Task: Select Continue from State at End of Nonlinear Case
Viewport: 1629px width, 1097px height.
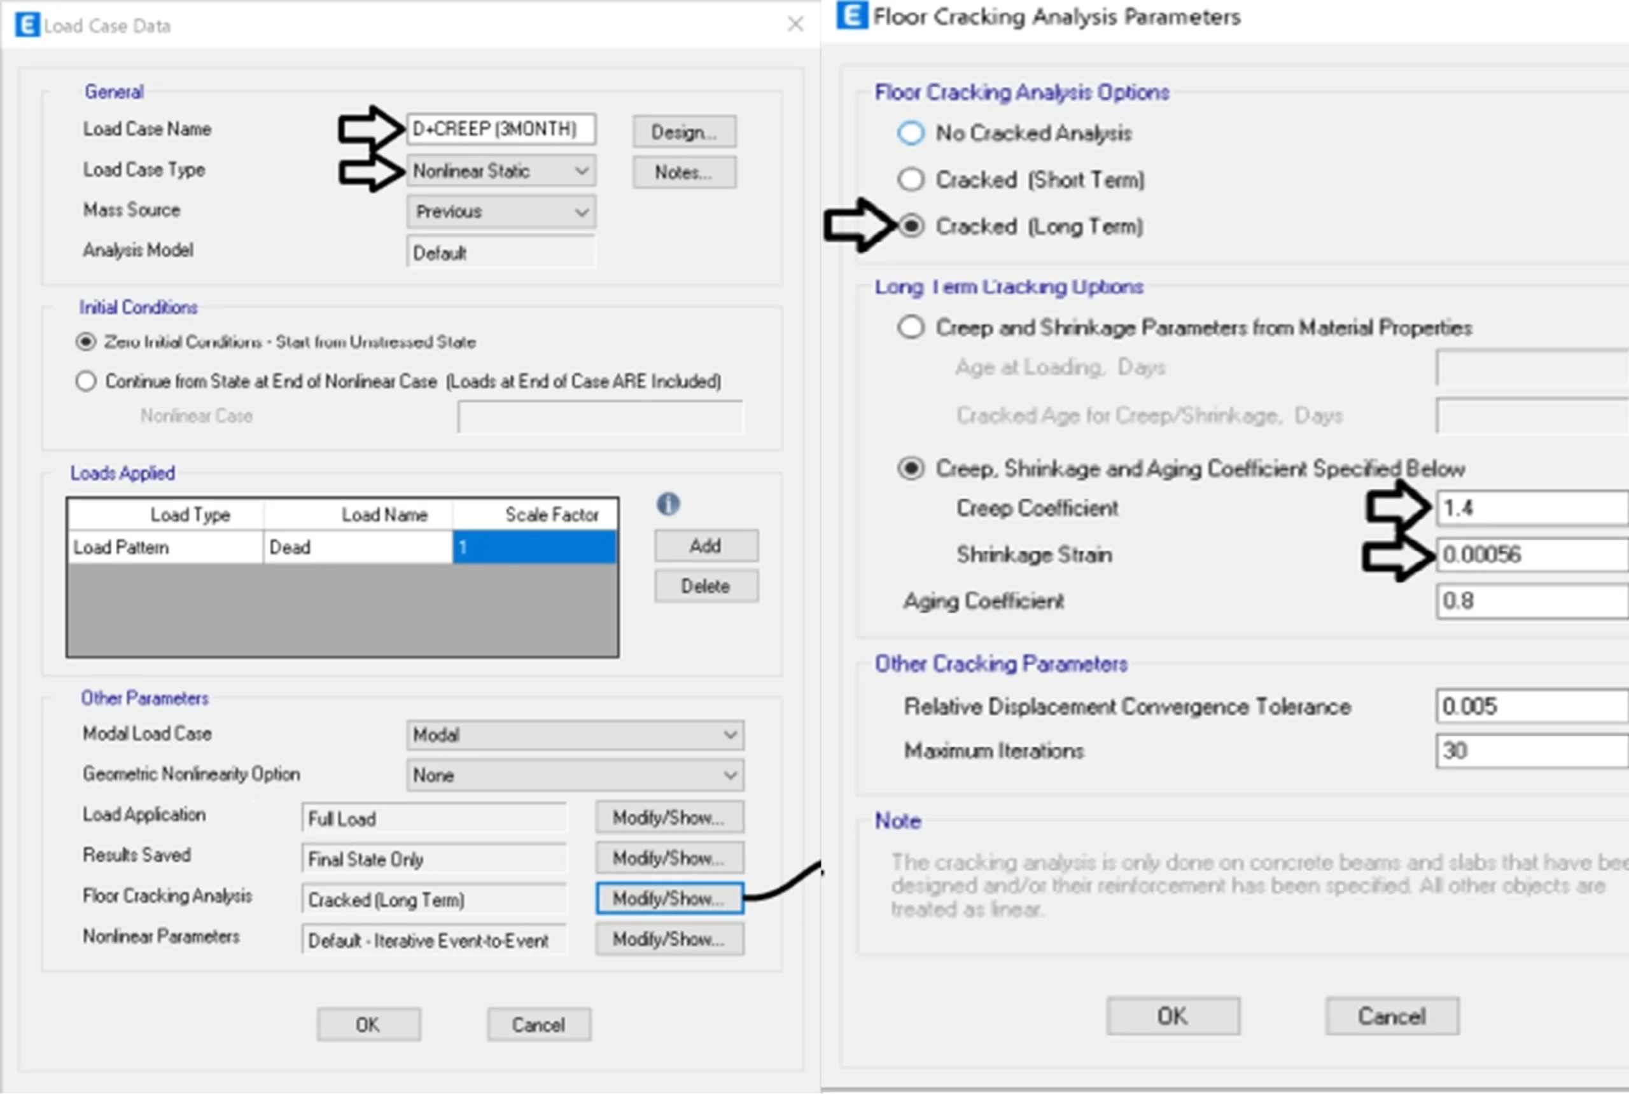Action: 86,382
